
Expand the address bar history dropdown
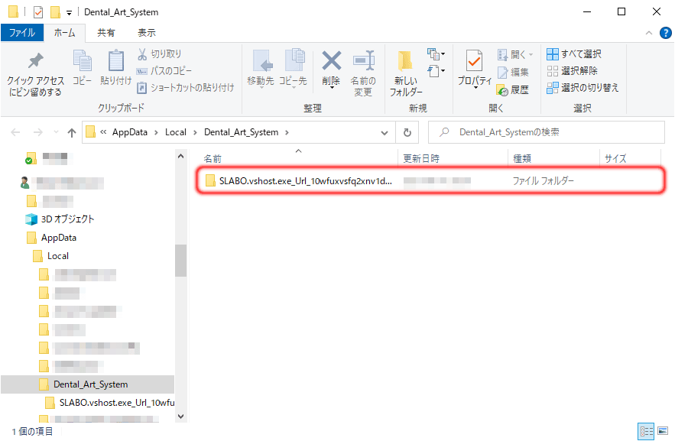click(x=385, y=132)
